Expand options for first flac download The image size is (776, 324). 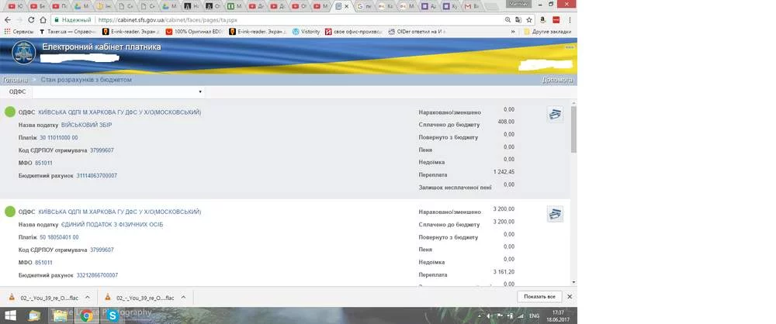(x=88, y=298)
